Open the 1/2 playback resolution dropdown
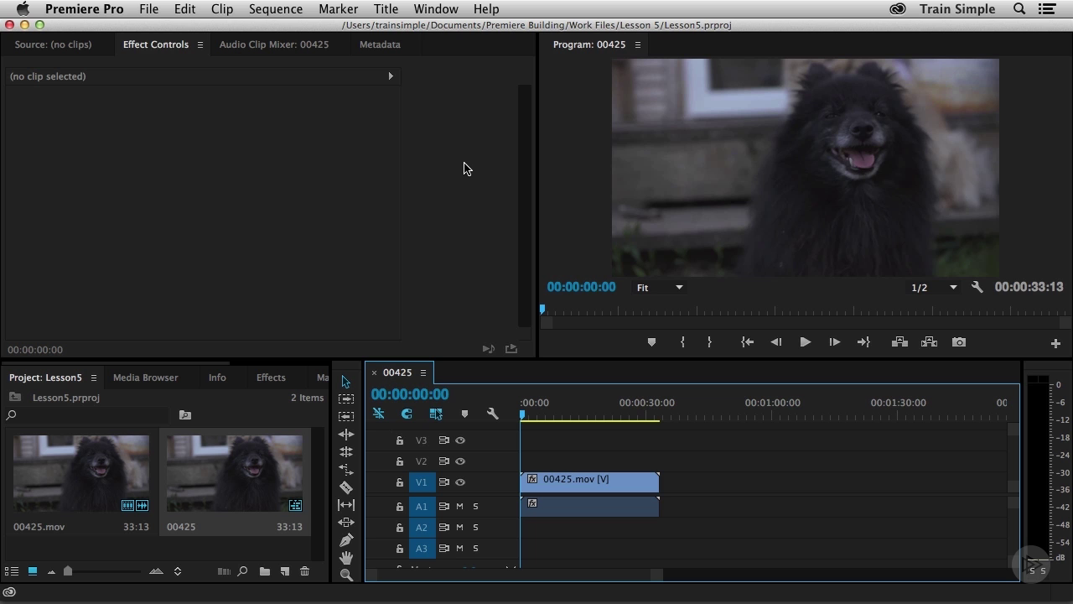Viewport: 1073px width, 604px height. click(x=934, y=288)
